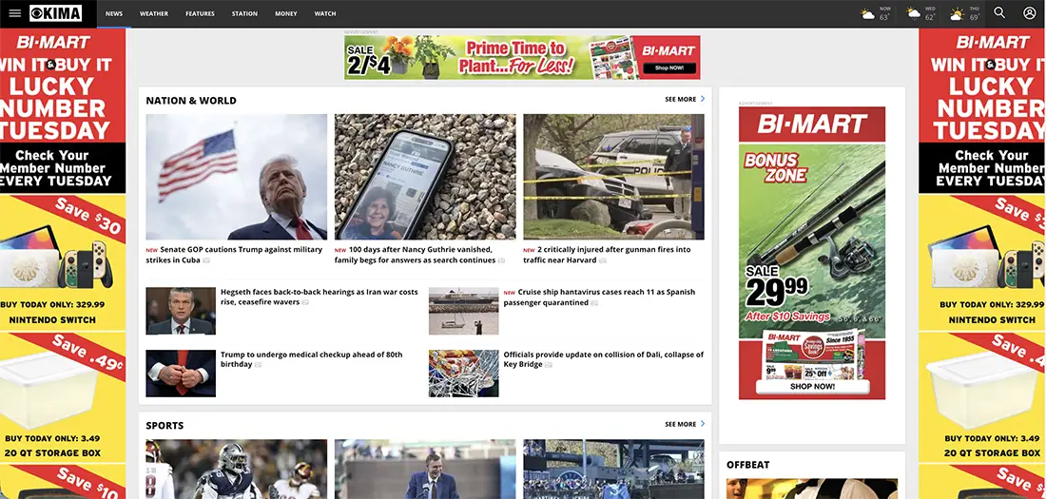
Task: Click video icon beside Trump checkup headline
Action: click(x=258, y=366)
